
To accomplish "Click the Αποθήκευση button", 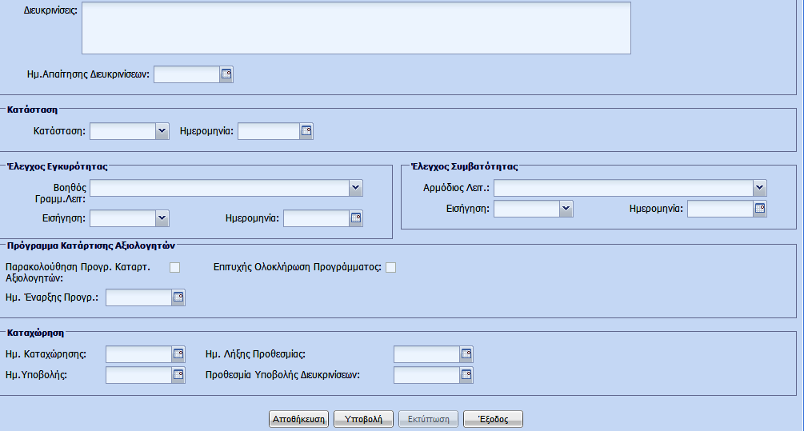I will [x=298, y=419].
